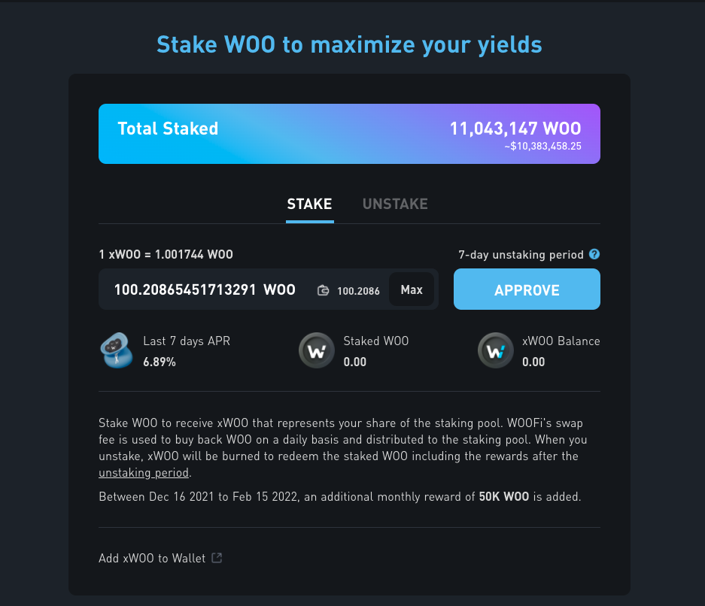Click the wallet balance icon in input
Screen dimensions: 705x606
[323, 291]
